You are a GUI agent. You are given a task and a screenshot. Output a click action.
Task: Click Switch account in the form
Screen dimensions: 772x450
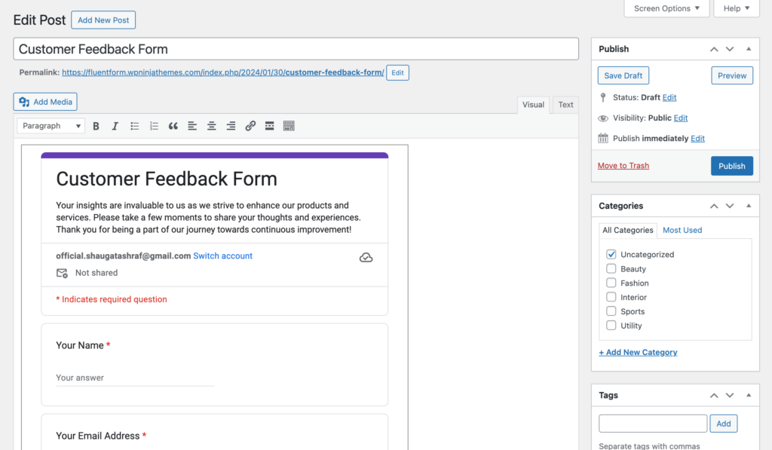[222, 256]
